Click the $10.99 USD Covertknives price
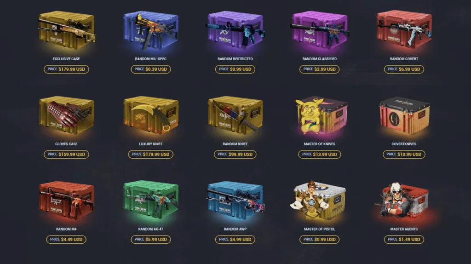The width and height of the screenshot is (471, 264). (404, 155)
